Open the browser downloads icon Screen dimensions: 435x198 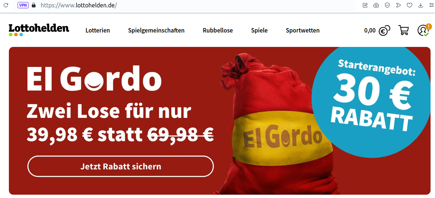click(421, 5)
